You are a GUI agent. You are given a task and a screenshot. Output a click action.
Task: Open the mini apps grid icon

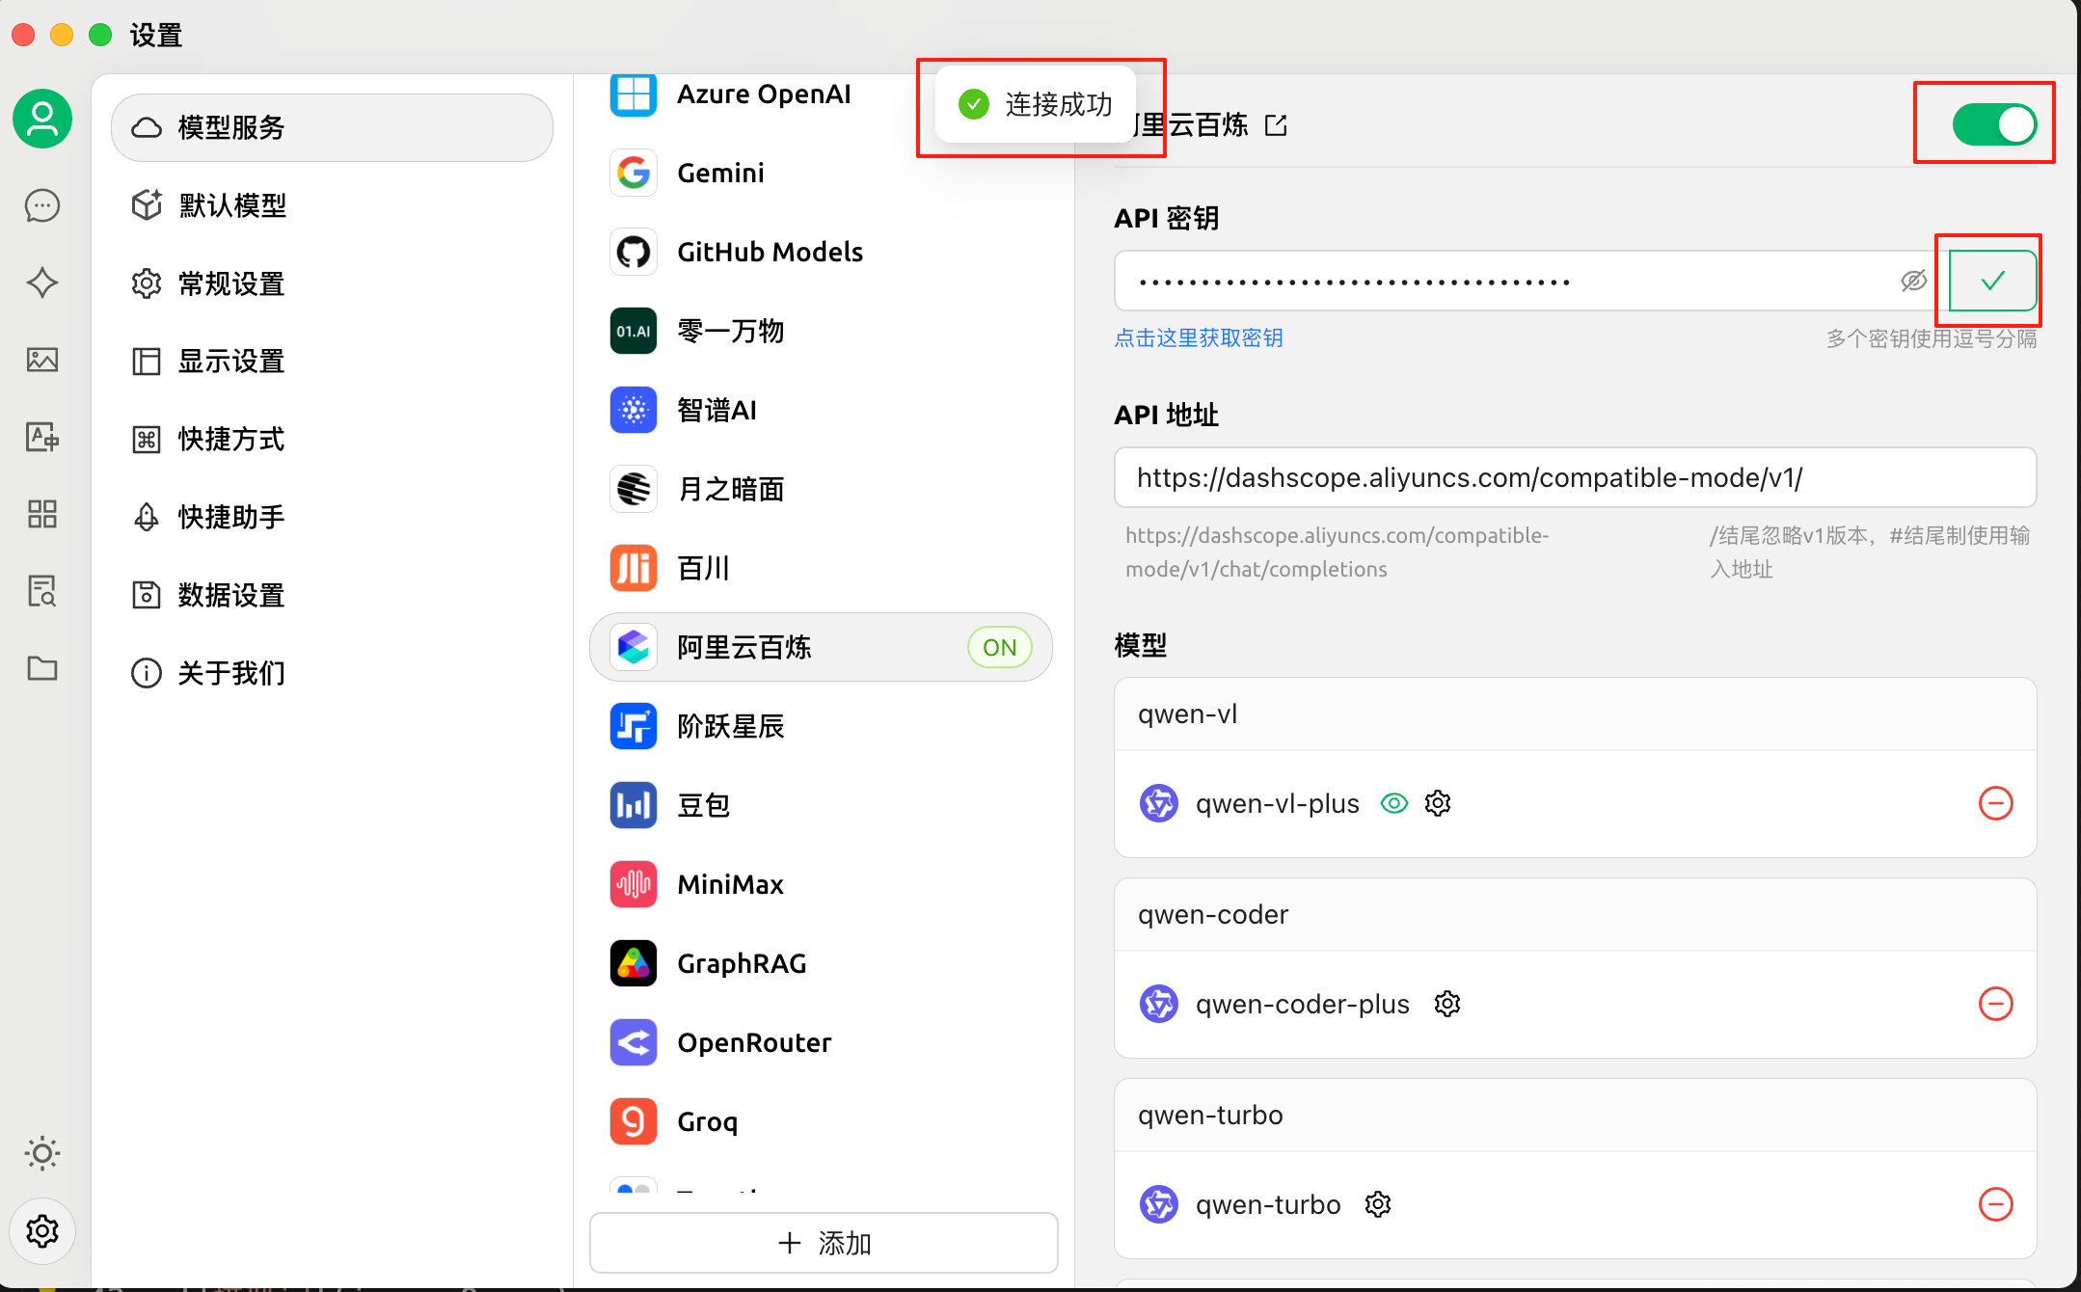[42, 514]
